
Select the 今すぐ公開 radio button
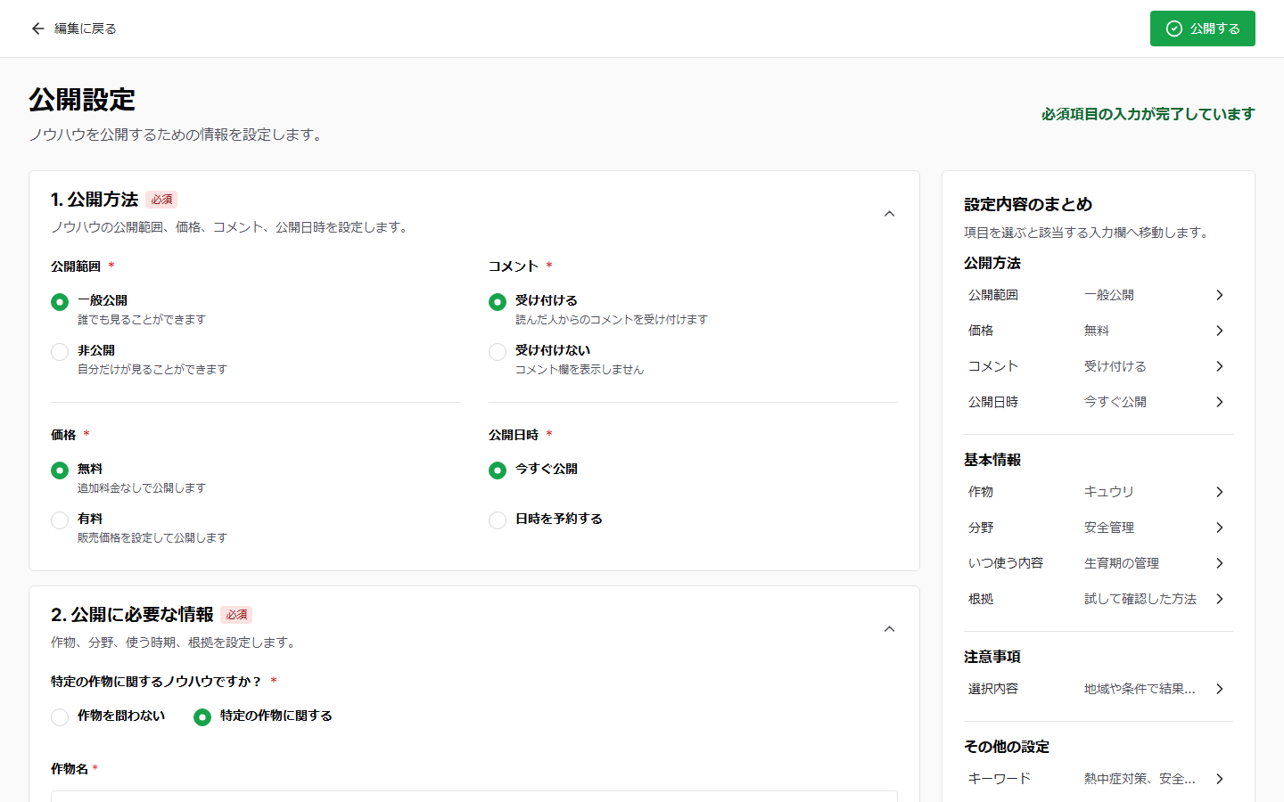click(x=498, y=471)
